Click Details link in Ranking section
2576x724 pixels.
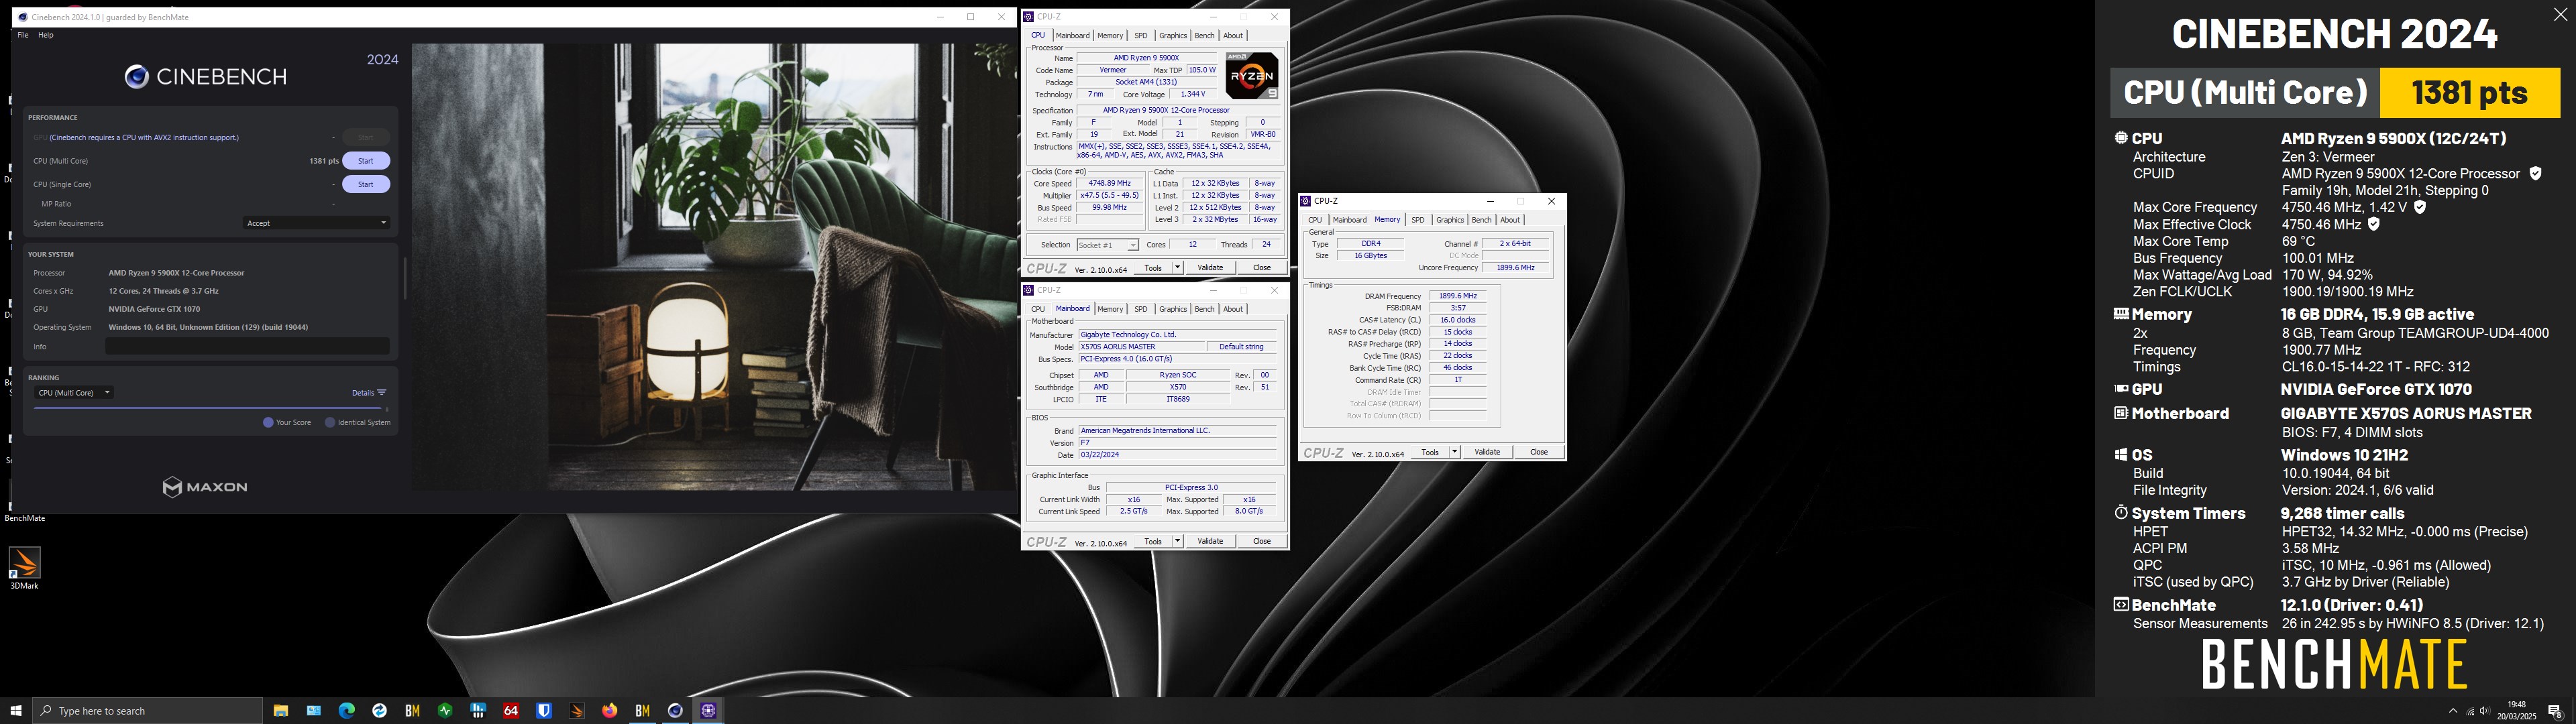[x=362, y=393]
